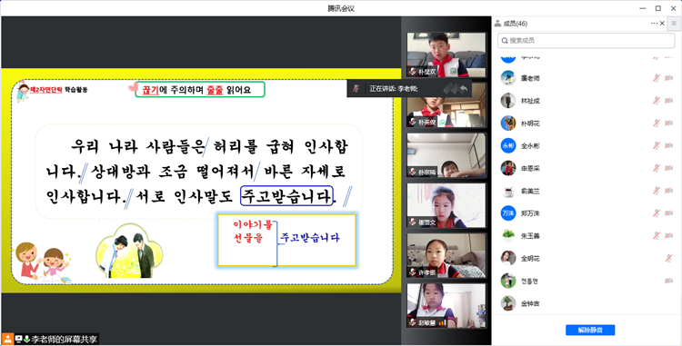Click the bonsai avatar of 金钟吉
Screen dimensions: 682x346
508,303
